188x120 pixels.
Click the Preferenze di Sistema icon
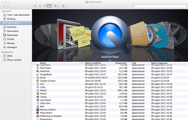[38, 116]
